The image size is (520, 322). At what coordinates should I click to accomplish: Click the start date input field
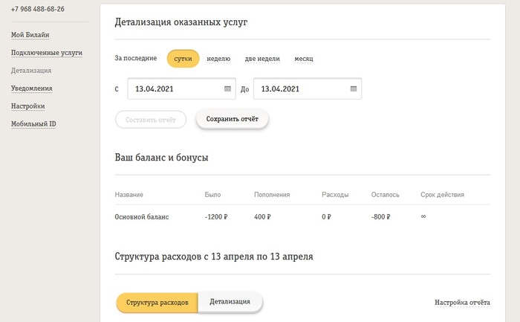(175, 89)
